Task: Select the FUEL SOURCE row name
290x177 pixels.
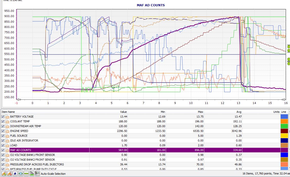Action: pos(19,136)
